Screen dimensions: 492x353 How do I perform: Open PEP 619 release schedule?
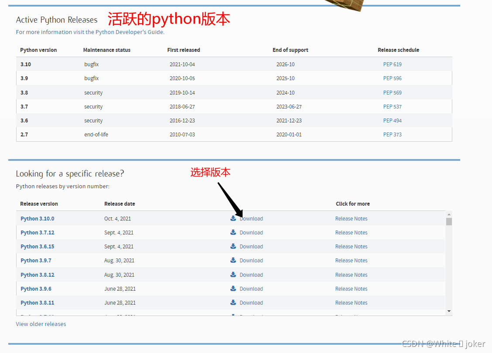click(392, 64)
